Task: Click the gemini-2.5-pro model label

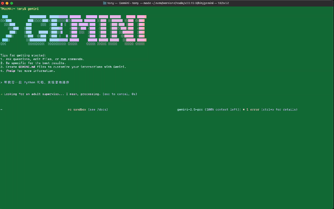Action: point(190,110)
